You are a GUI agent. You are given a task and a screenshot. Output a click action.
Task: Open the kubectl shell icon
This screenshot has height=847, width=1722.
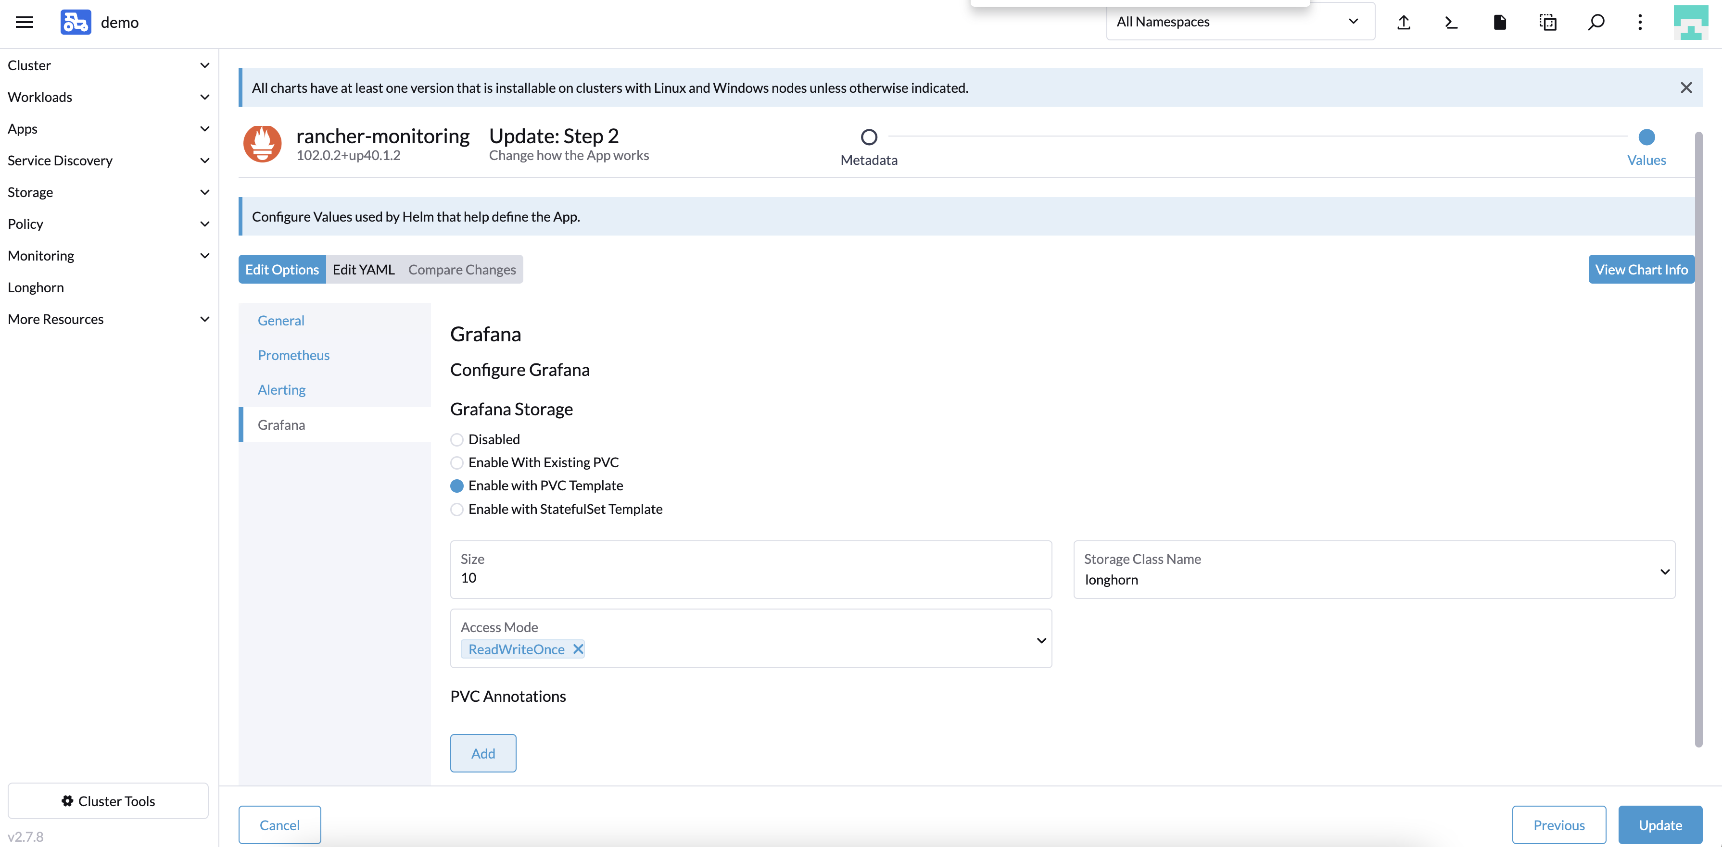pyautogui.click(x=1451, y=22)
